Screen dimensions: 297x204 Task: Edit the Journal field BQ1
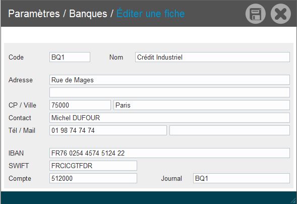coord(242,178)
